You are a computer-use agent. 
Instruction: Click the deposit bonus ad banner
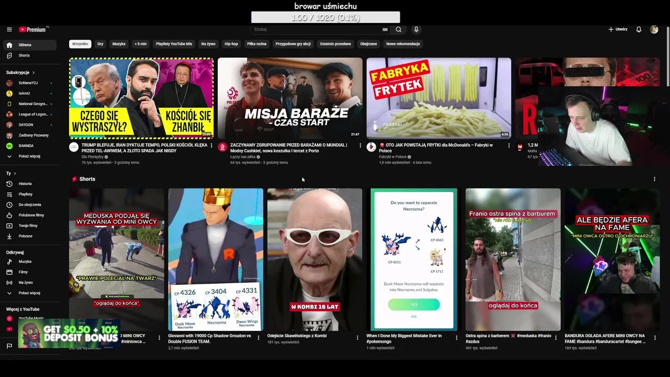69,334
